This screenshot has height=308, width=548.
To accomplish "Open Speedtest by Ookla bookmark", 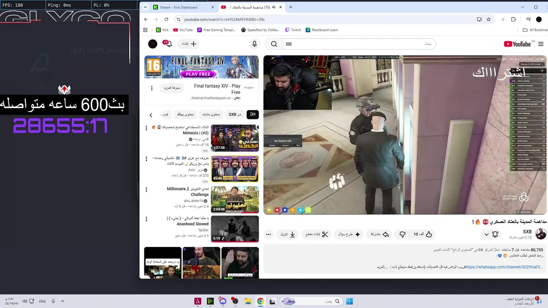I will click(x=260, y=30).
